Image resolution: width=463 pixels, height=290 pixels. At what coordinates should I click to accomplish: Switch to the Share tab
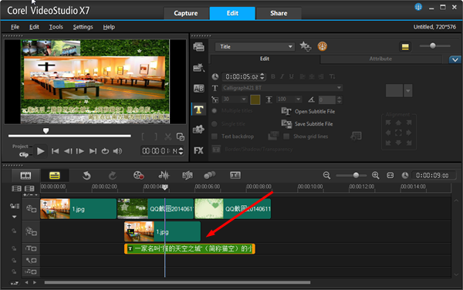[279, 13]
